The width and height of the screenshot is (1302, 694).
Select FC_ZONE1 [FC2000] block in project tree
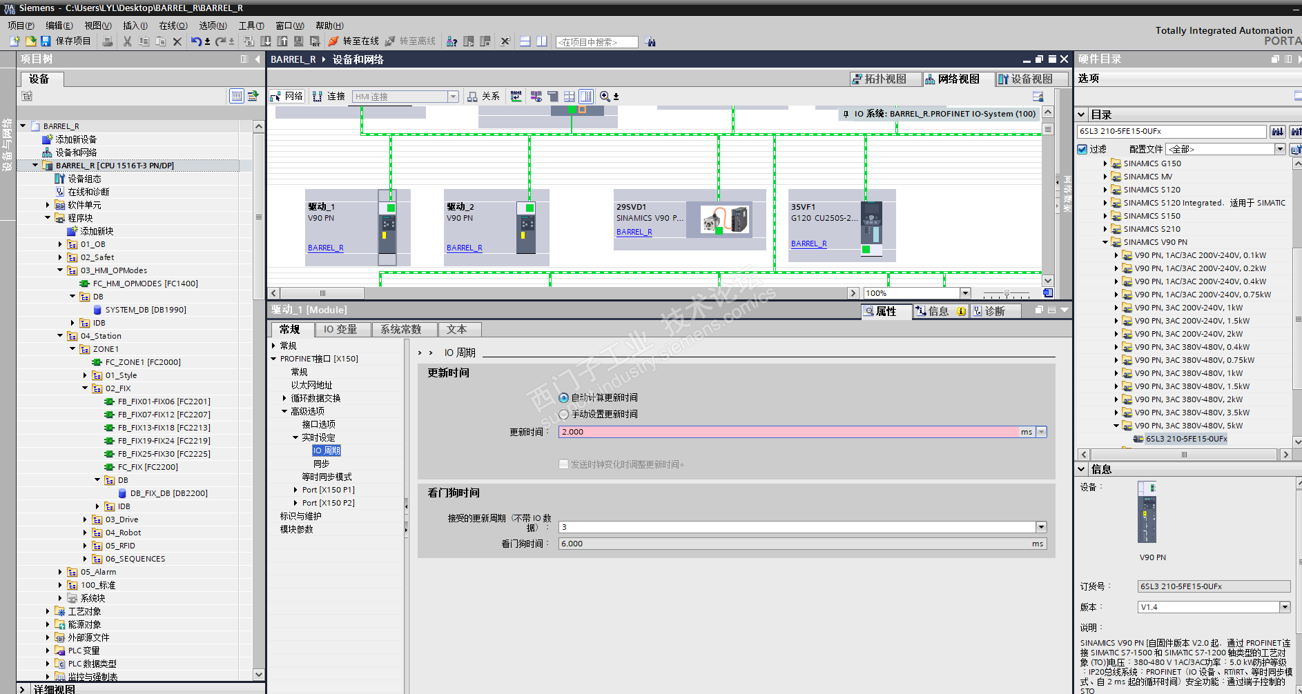(143, 362)
